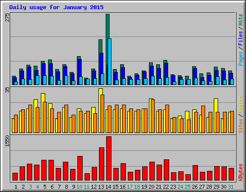Select the red KBytes bar for day 14
The height and width of the screenshot is (192, 246).
click(x=109, y=158)
